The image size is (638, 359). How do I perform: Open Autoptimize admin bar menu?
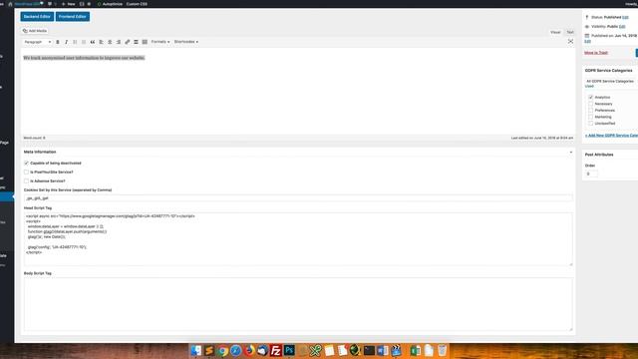pos(110,4)
